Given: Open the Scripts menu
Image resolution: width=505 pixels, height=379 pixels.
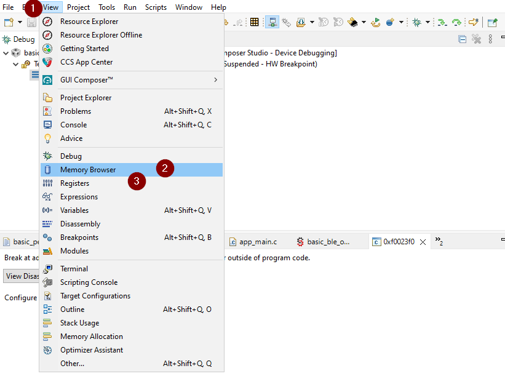Looking at the screenshot, I should (x=156, y=7).
